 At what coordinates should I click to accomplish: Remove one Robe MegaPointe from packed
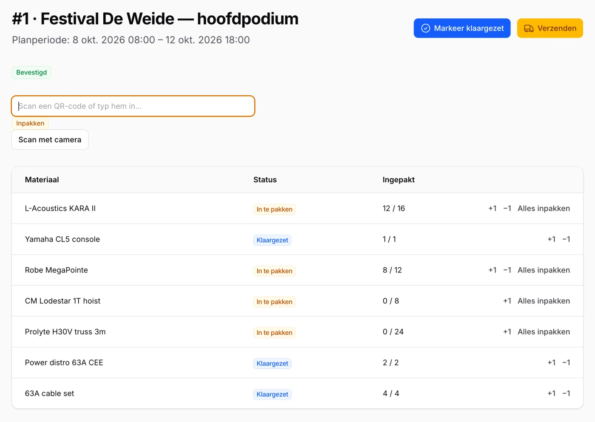tap(507, 270)
